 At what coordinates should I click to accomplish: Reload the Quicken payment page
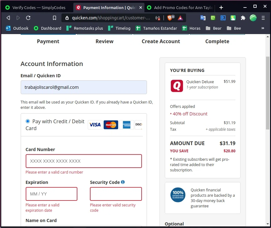(x=28, y=18)
